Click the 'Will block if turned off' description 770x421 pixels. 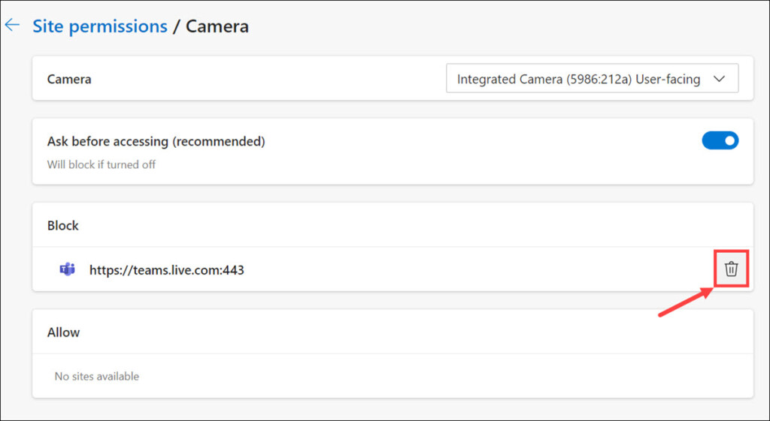pos(102,164)
